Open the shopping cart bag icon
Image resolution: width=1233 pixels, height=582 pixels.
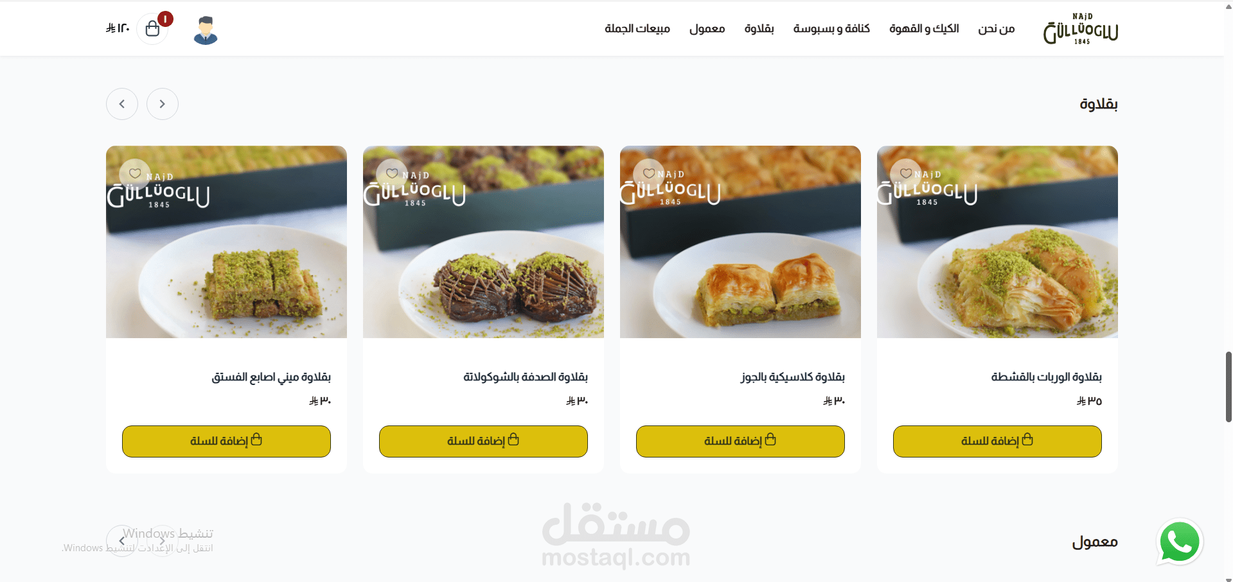click(x=152, y=29)
